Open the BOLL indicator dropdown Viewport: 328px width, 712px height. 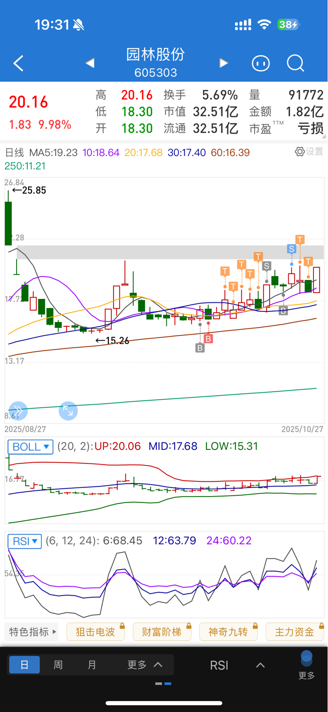31,447
